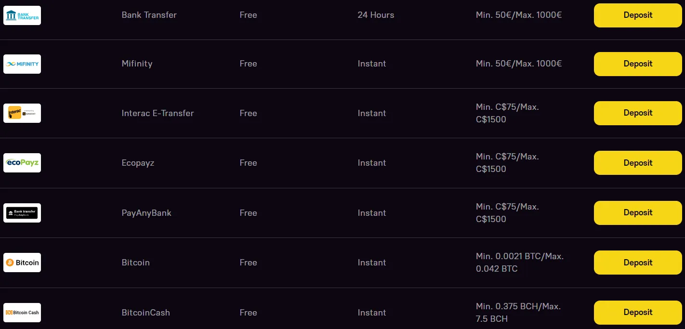Click the ecoPayz logo icon

point(22,163)
